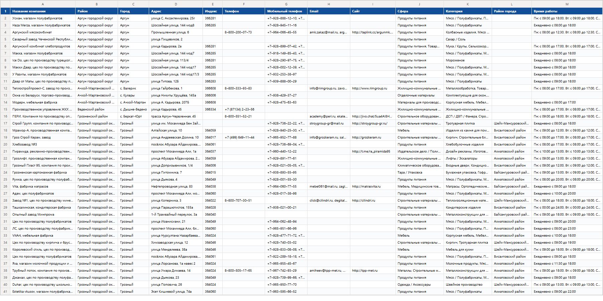Click "Гроз Строй Керам, завод" cell

click(x=43, y=137)
